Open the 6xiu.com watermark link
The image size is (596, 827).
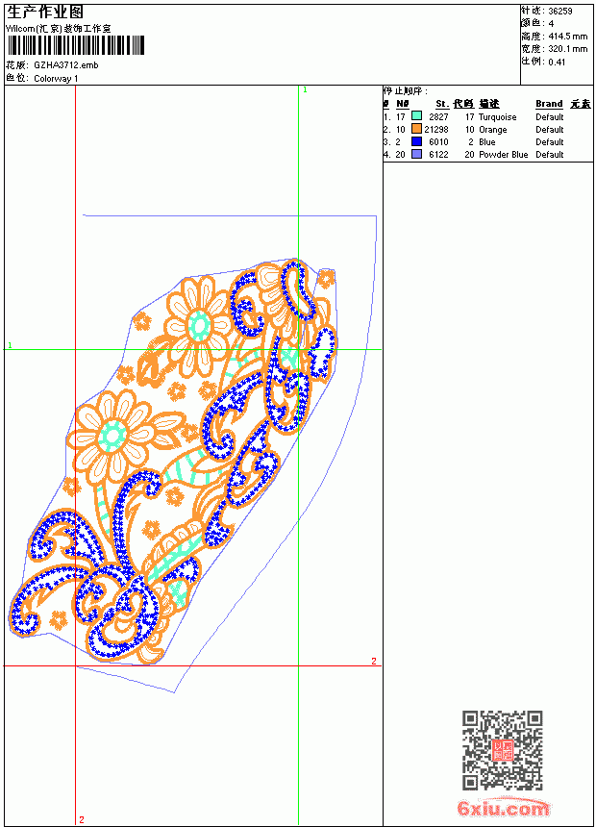[503, 809]
